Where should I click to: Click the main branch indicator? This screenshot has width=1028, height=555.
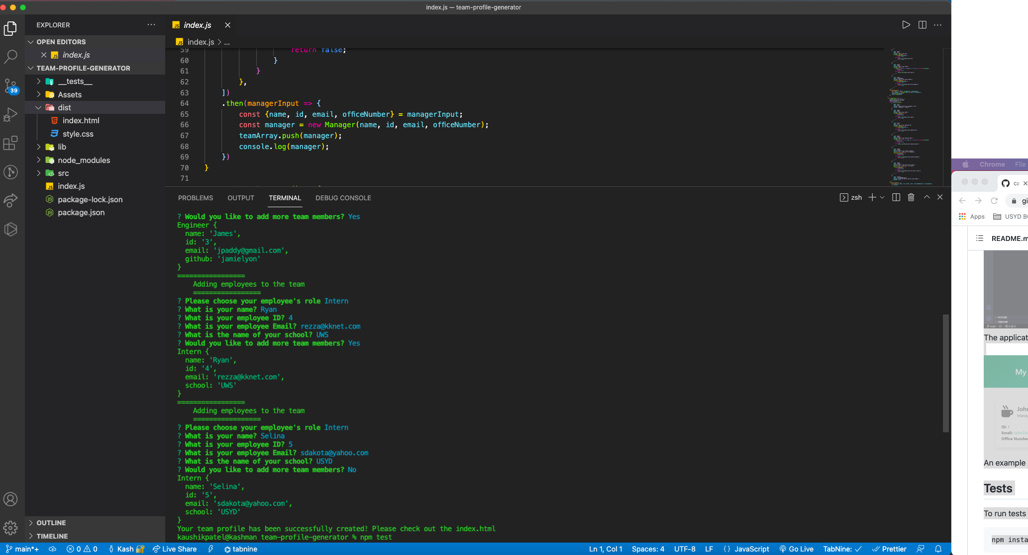pyautogui.click(x=21, y=549)
